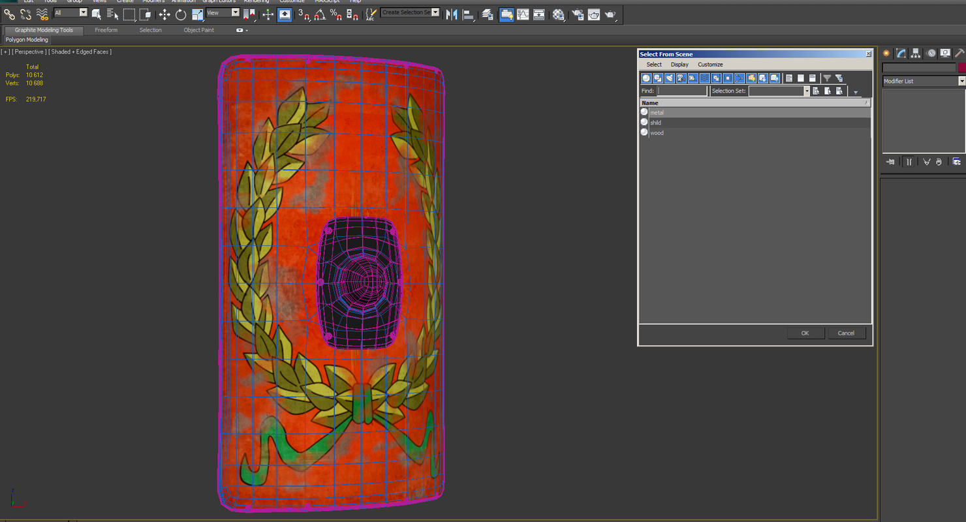Toggle Display Cameras filter in dialog
Viewport: 966px width, 522px height.
tap(681, 78)
